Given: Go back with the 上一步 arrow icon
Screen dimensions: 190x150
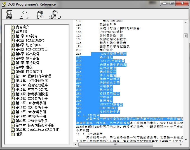Looking at the screenshot, I should [24, 12].
